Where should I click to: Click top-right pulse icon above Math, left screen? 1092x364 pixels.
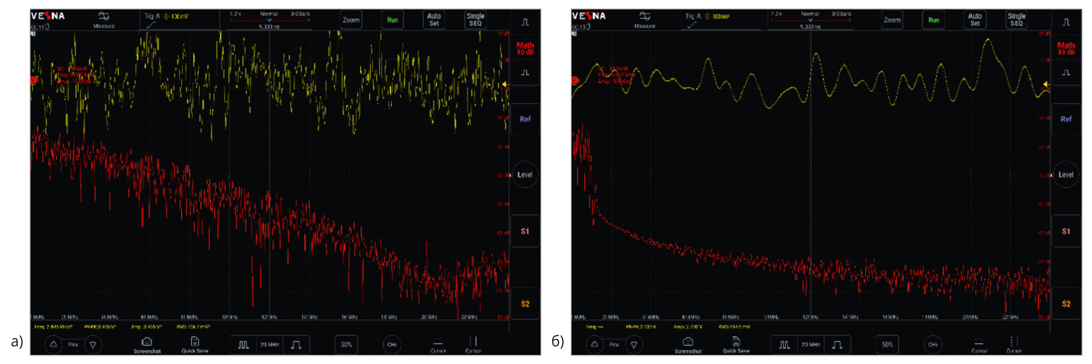(525, 22)
